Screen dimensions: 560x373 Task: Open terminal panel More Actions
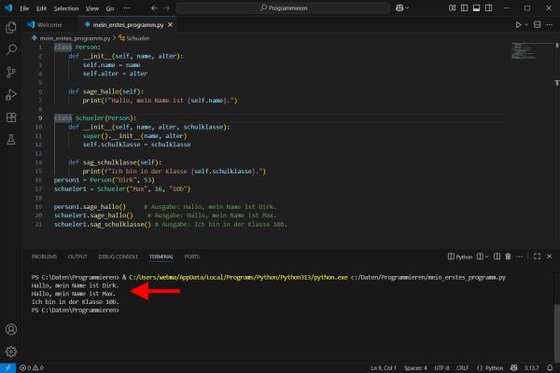pos(520,256)
